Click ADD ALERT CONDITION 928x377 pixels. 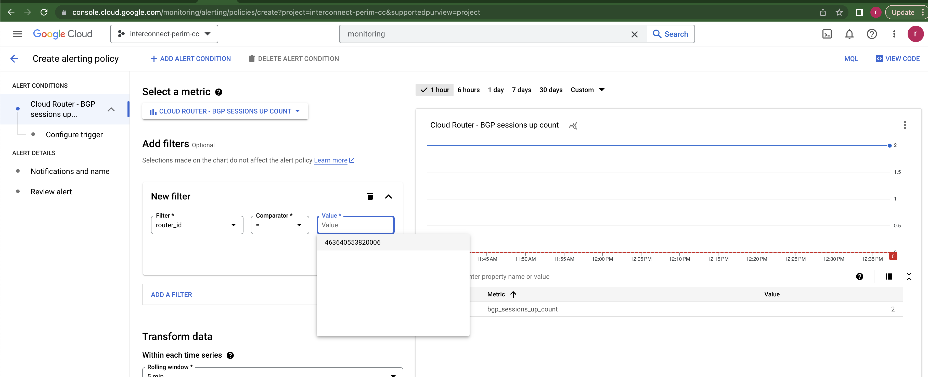pyautogui.click(x=191, y=58)
